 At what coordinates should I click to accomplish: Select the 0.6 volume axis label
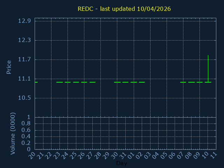[26, 130]
